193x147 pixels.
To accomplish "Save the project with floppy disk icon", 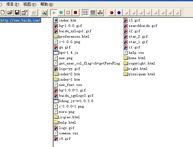I will (17, 13).
